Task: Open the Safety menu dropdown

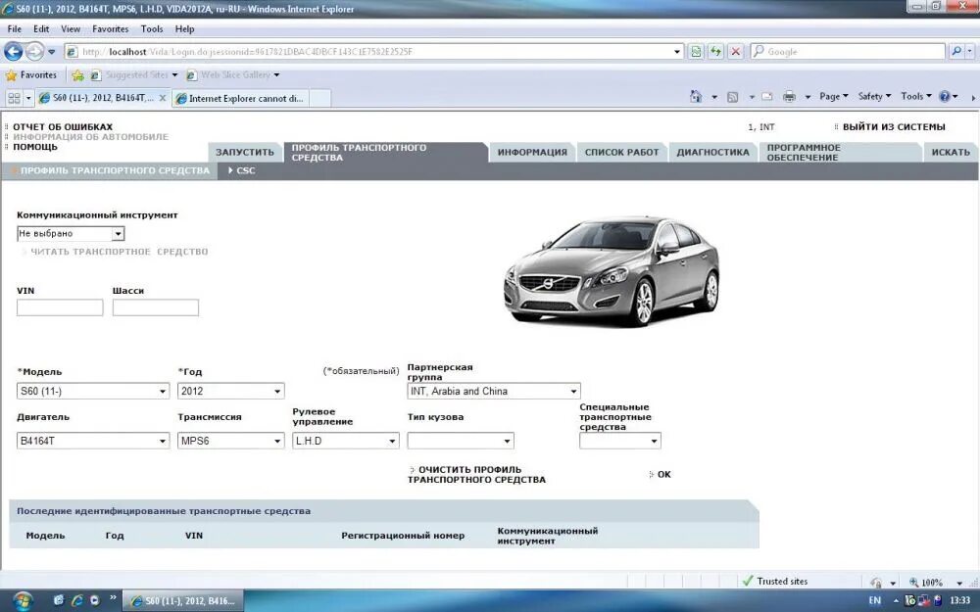Action: click(x=874, y=96)
